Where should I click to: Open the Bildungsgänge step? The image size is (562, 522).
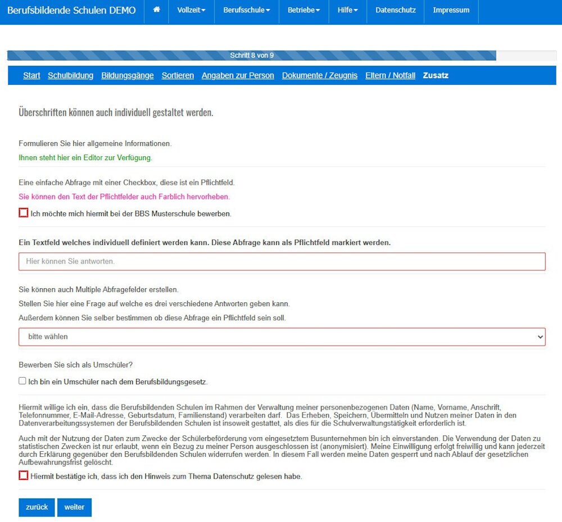(127, 75)
